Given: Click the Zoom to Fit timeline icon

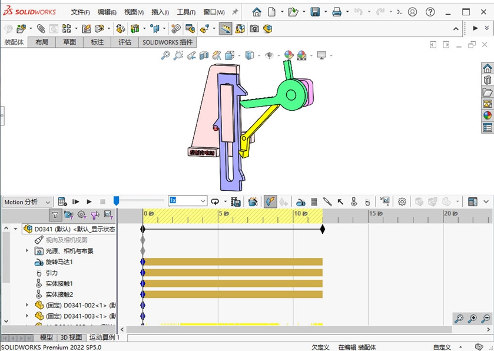Looking at the screenshot, I should [459, 319].
